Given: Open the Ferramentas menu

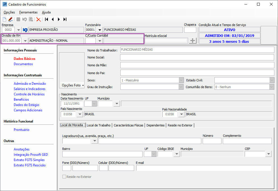Looking at the screenshot, I should click(28, 12).
